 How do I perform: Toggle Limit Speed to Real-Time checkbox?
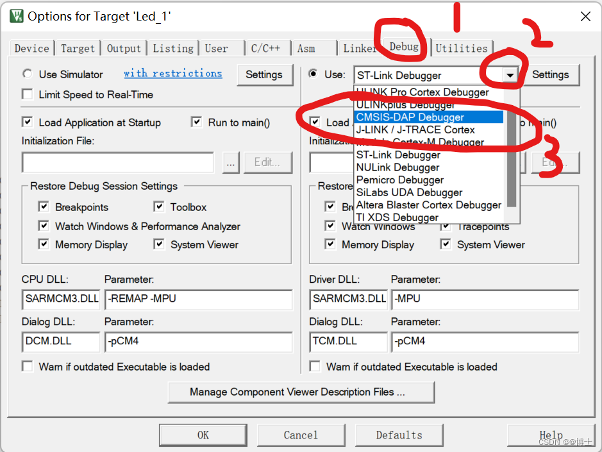[28, 94]
